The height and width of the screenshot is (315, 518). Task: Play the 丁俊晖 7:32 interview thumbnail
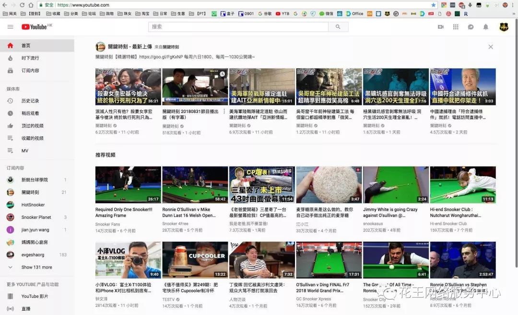[x=262, y=260]
